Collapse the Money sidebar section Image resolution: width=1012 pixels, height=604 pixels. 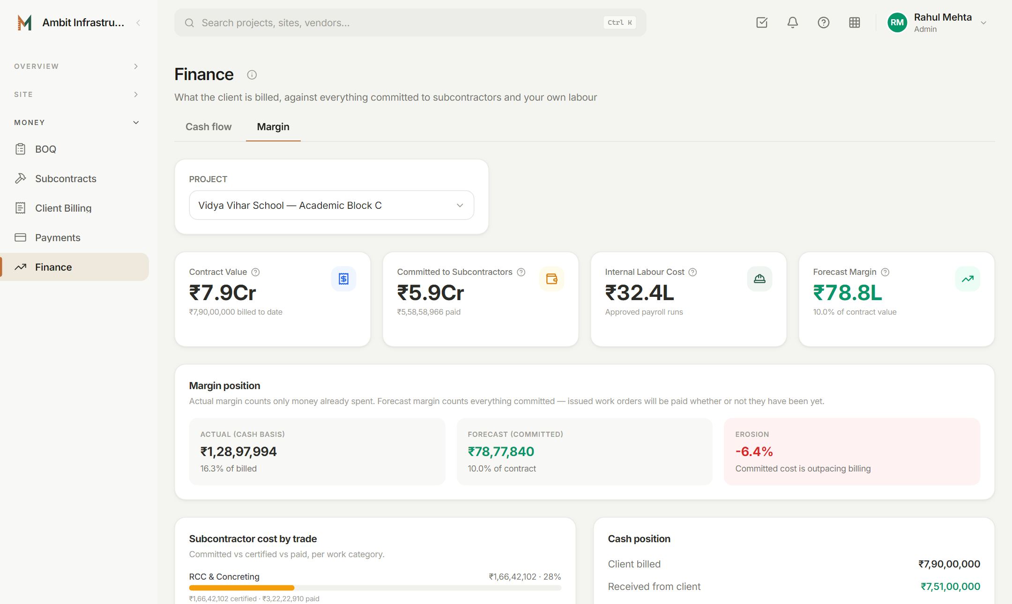[x=76, y=123]
